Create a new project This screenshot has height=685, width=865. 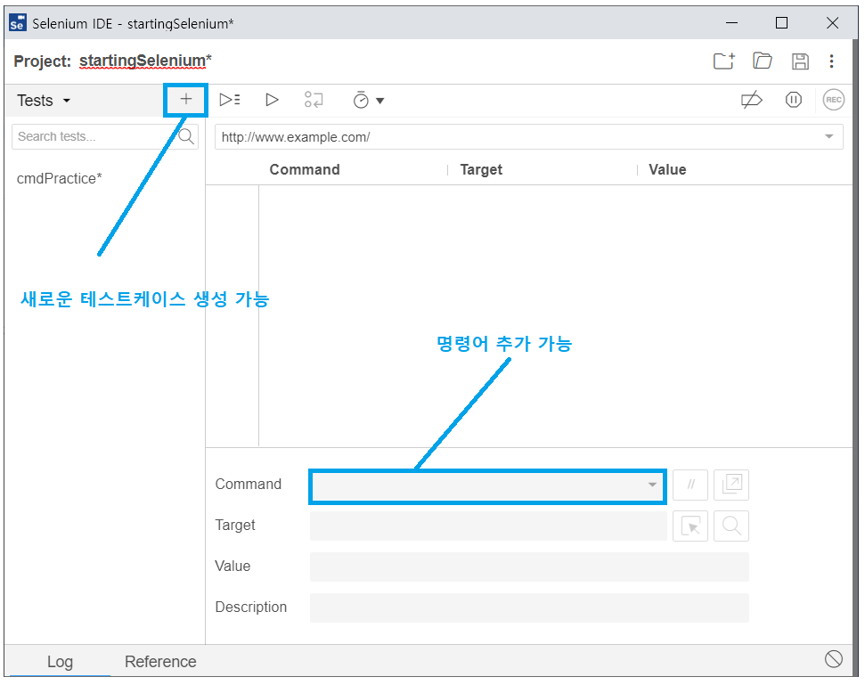(723, 61)
